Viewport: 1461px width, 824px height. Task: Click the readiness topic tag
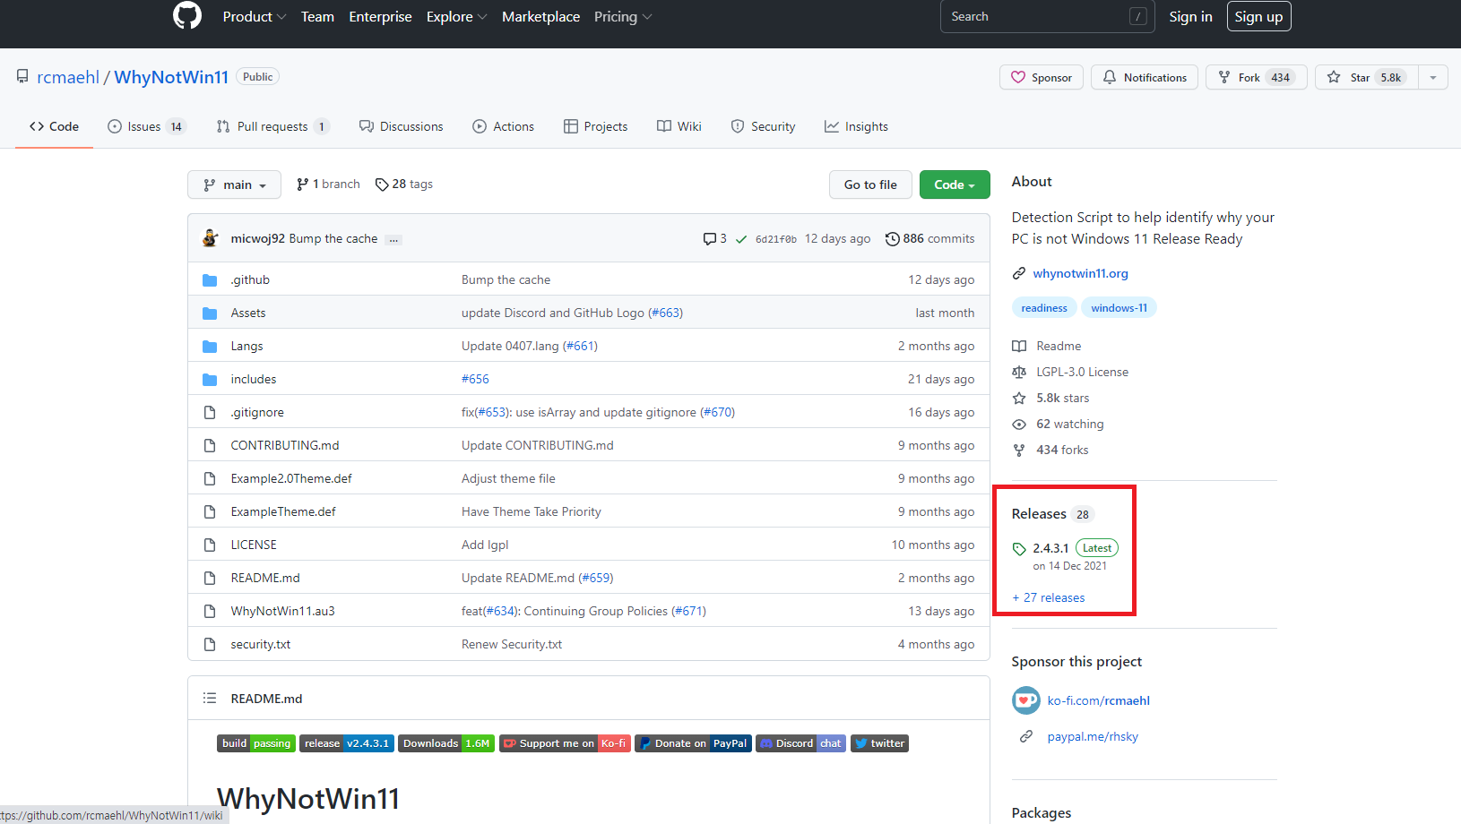(1044, 307)
